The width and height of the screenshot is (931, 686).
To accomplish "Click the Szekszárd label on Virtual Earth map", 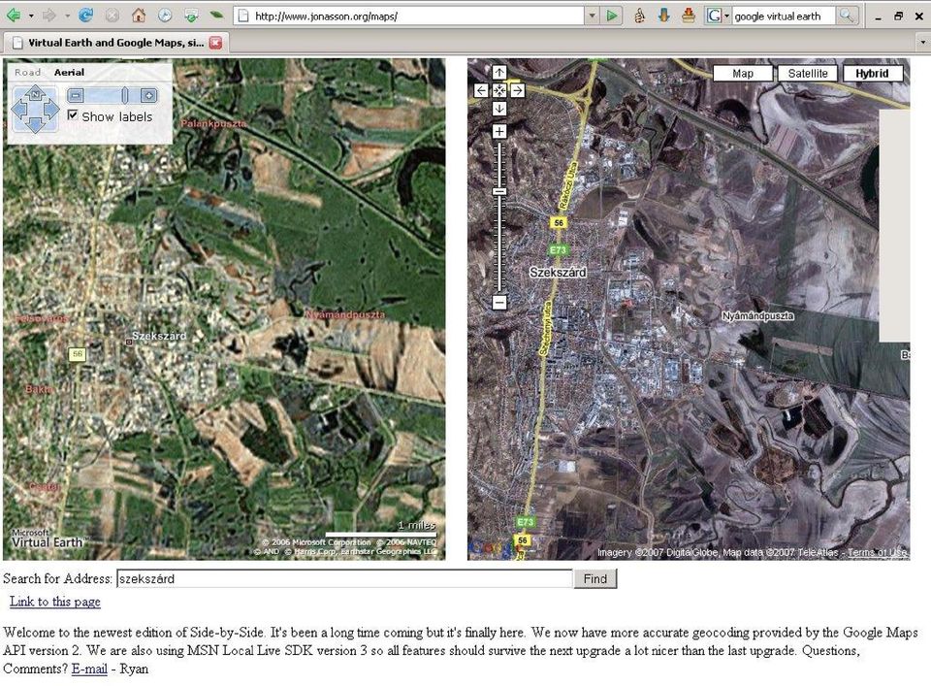I will click(x=158, y=336).
